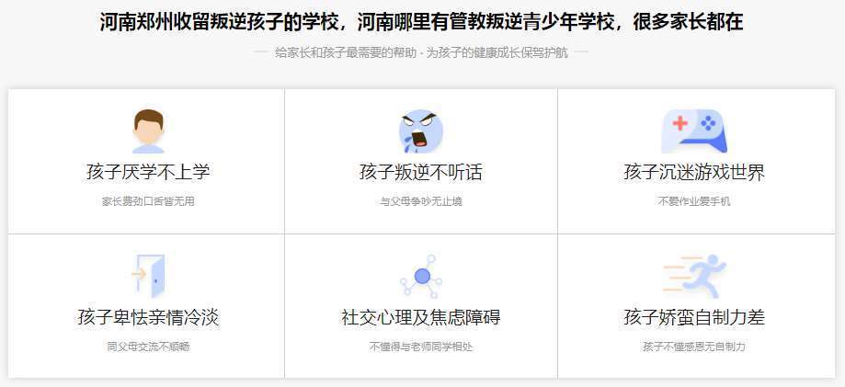Image resolution: width=845 pixels, height=387 pixels.
Task: Click the subtitle 同父母交流不顺畅
Action: [148, 347]
